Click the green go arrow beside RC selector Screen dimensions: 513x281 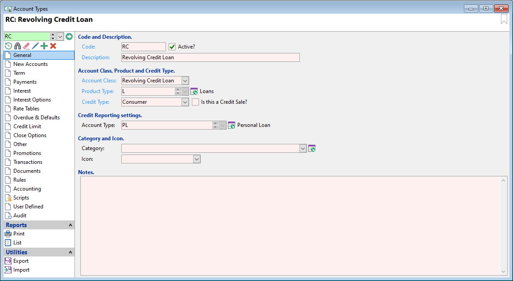pyautogui.click(x=69, y=36)
